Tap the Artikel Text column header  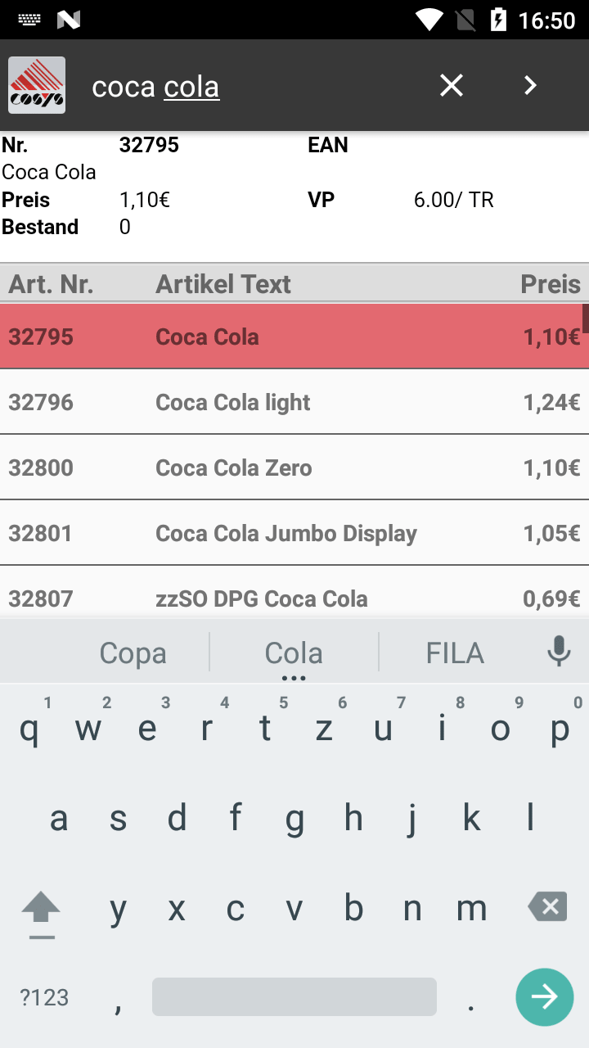click(x=223, y=284)
